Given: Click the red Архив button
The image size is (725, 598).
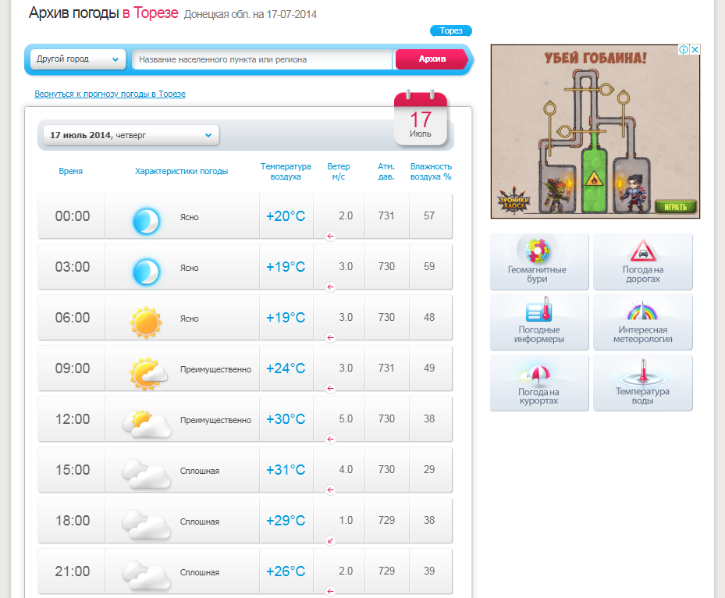Looking at the screenshot, I should [432, 59].
